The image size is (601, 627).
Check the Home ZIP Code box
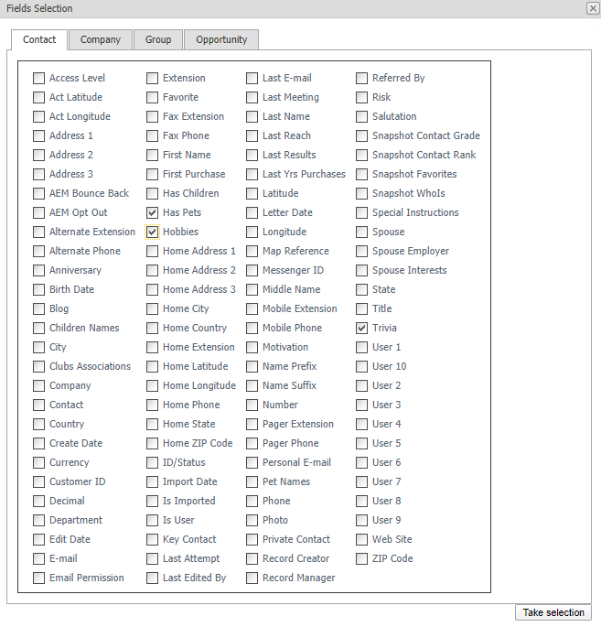pyautogui.click(x=152, y=443)
